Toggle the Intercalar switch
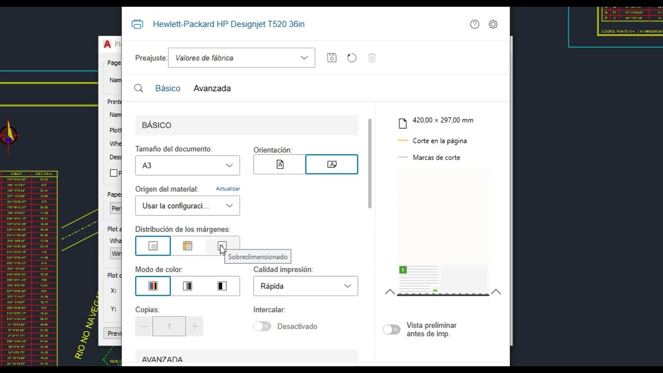Viewport: 663px width, 373px height. (262, 326)
